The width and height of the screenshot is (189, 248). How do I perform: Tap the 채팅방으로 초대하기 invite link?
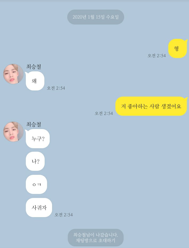coord(95,241)
